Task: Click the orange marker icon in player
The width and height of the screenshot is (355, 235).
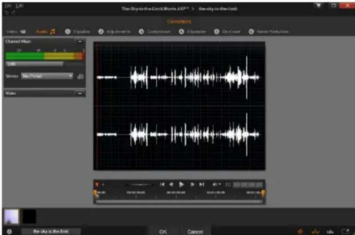Action: [97, 185]
